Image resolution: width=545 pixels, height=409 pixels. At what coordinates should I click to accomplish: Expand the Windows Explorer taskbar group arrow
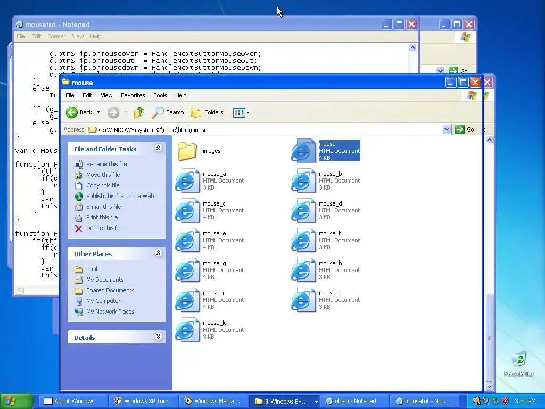(316, 402)
